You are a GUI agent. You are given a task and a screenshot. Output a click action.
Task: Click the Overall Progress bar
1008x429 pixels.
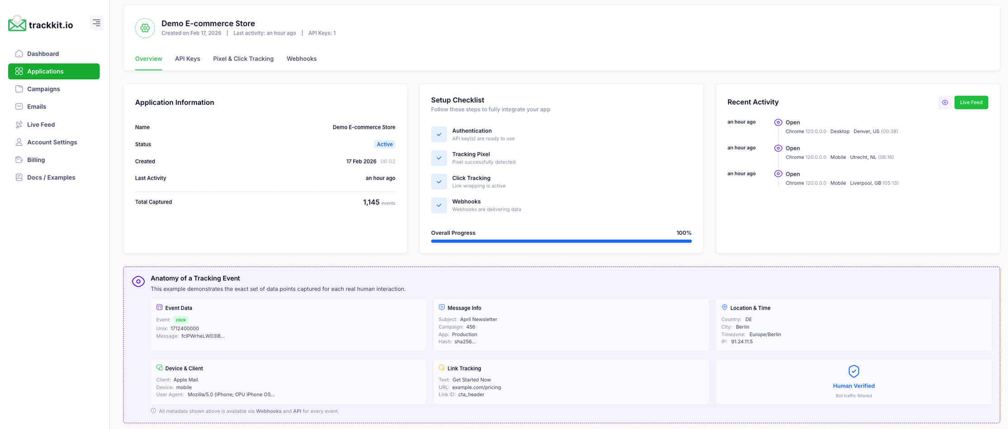tap(561, 241)
